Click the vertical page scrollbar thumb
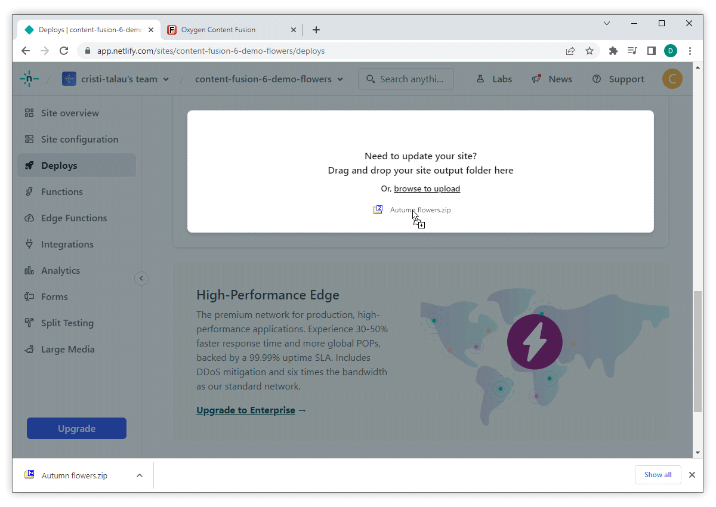 pos(698,352)
